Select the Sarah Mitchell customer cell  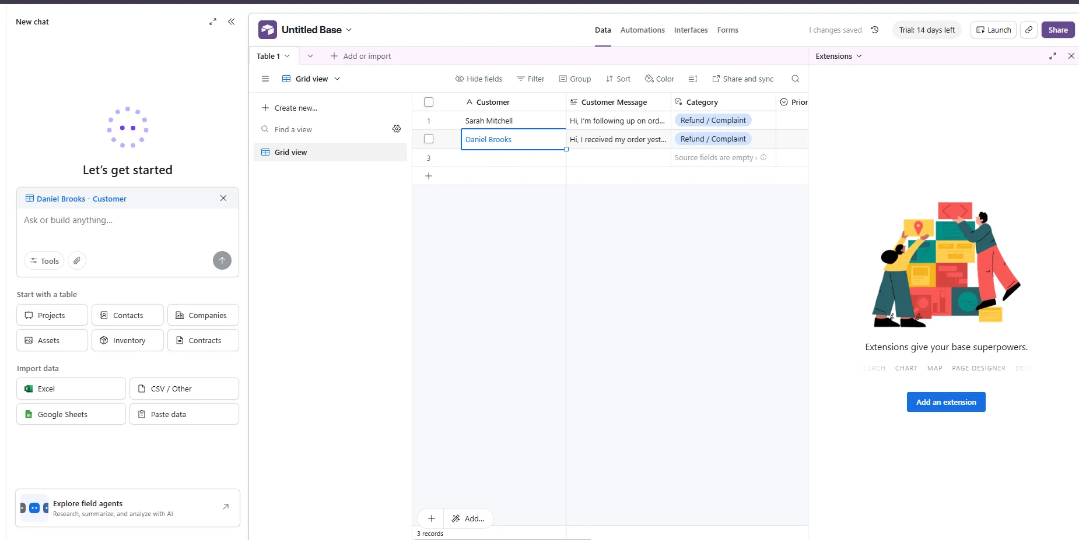pos(513,121)
